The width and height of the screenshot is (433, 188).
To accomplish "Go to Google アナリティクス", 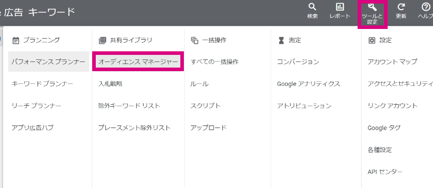I will [x=309, y=84].
